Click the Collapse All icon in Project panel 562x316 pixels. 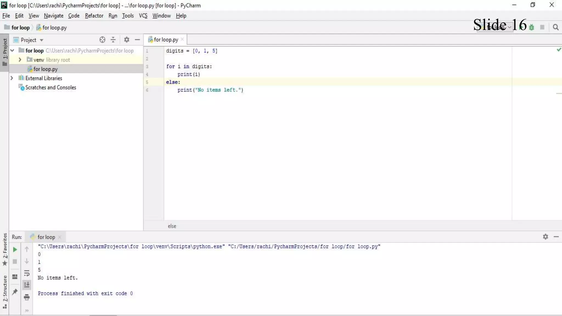coord(113,40)
